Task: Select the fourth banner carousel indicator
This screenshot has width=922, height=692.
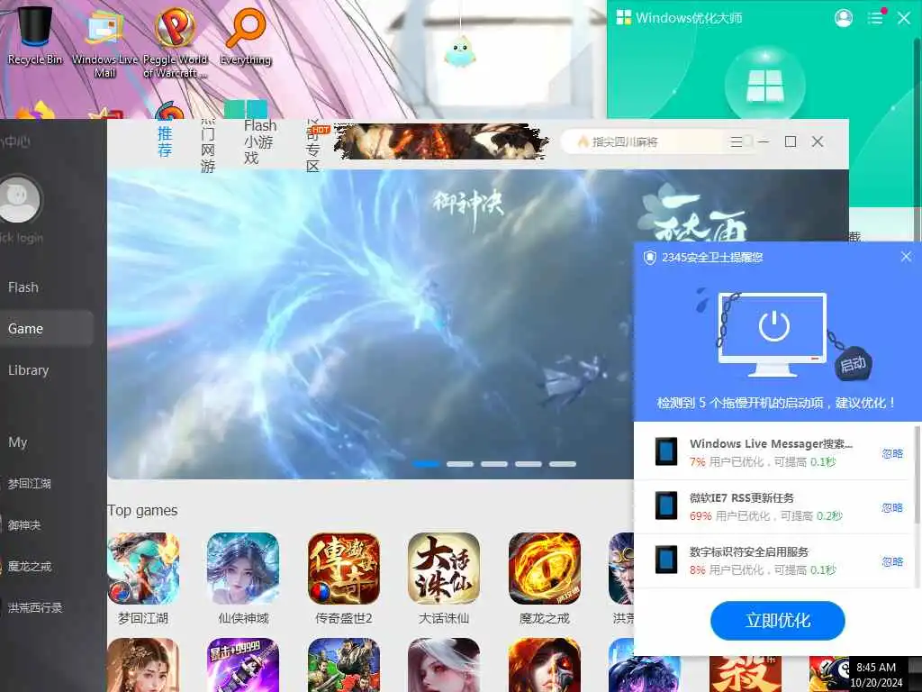Action: pyautogui.click(x=528, y=464)
